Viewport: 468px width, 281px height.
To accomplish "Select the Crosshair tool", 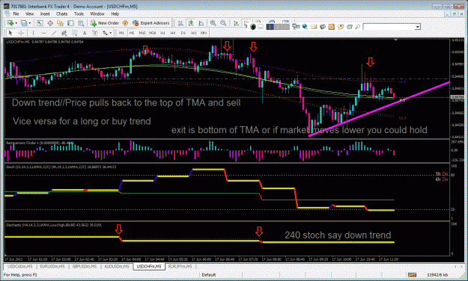I will coord(21,33).
